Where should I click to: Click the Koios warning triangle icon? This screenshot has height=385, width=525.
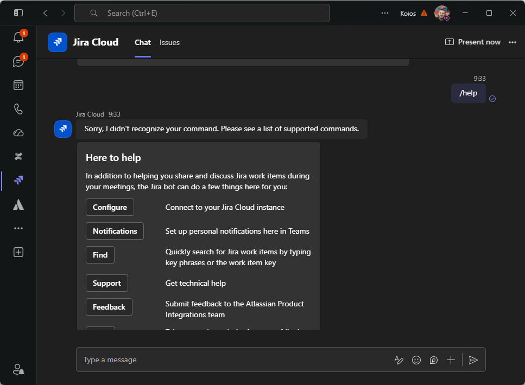(x=424, y=13)
